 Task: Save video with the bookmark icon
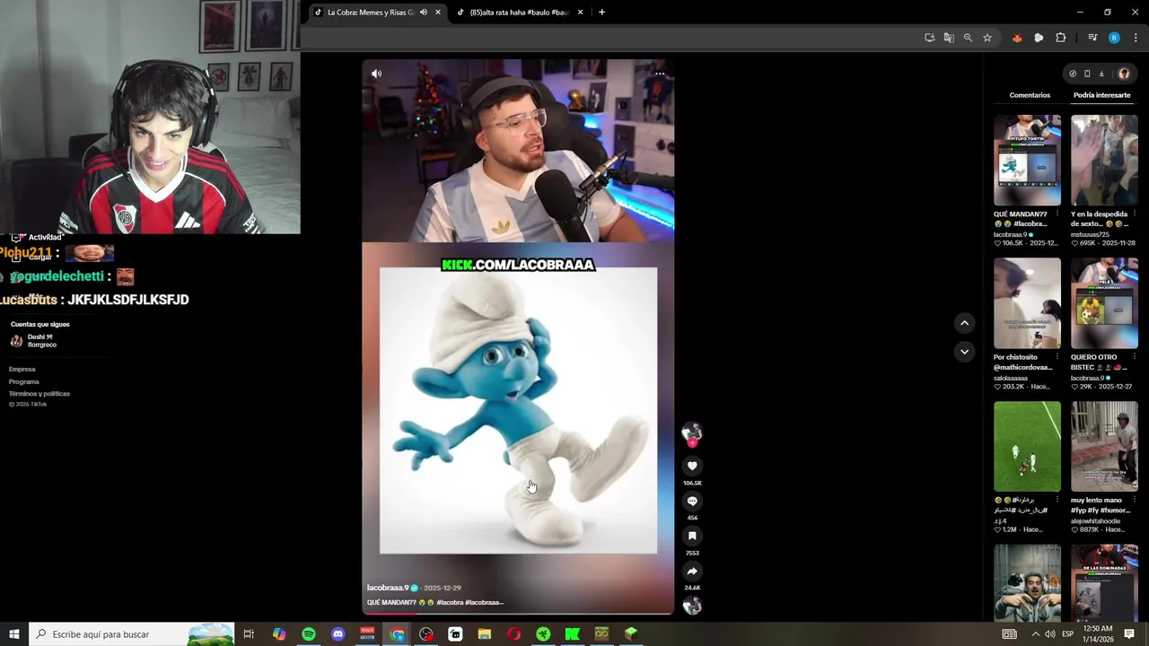(692, 536)
